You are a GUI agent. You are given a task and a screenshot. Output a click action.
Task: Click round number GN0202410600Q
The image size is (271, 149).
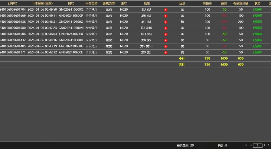pyautogui.click(x=71, y=9)
